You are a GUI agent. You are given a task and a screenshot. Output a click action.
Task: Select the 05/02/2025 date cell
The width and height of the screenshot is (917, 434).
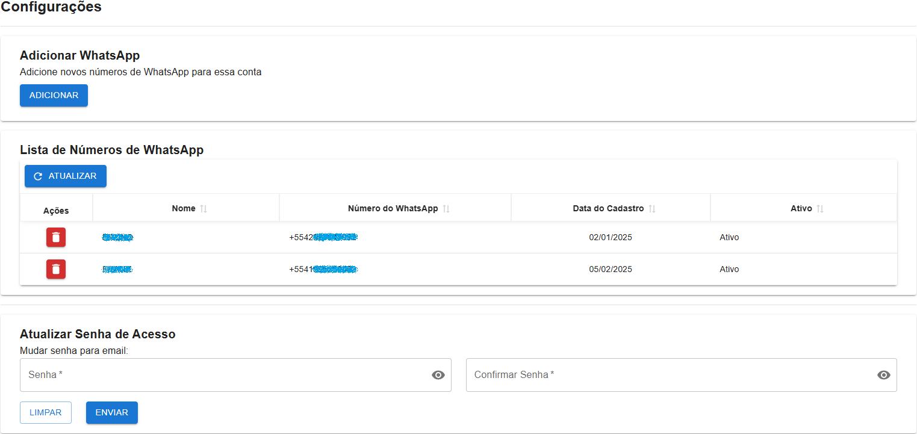(611, 269)
